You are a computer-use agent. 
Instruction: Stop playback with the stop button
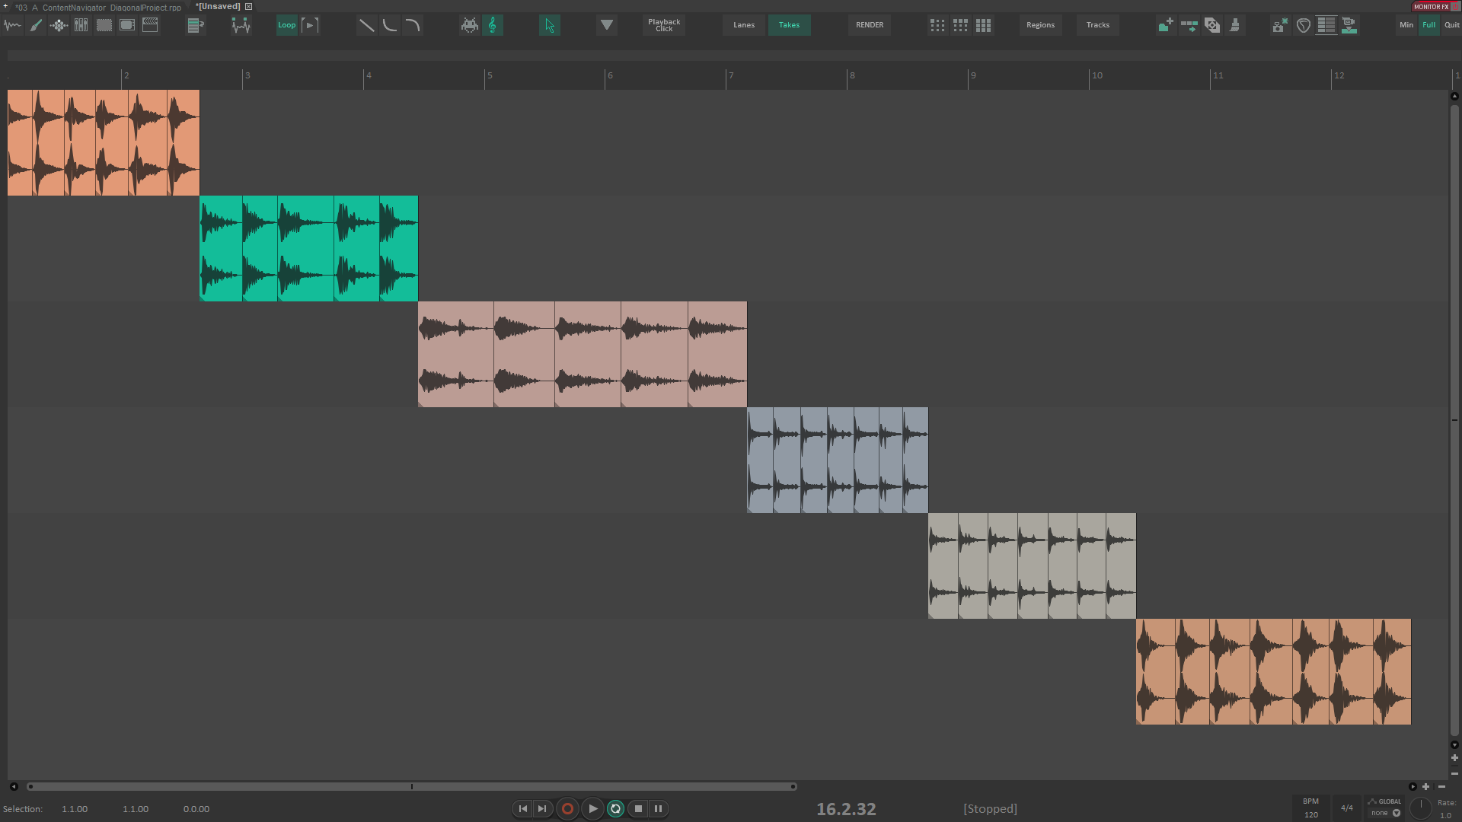639,808
